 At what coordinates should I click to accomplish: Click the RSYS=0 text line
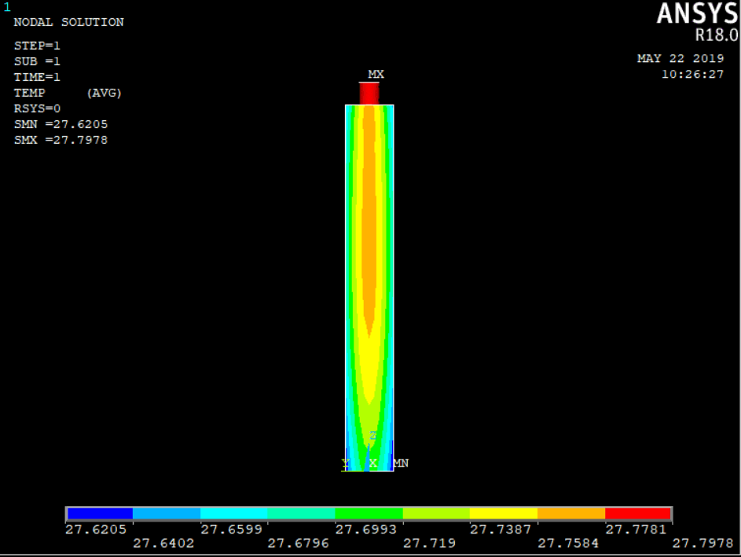37,108
